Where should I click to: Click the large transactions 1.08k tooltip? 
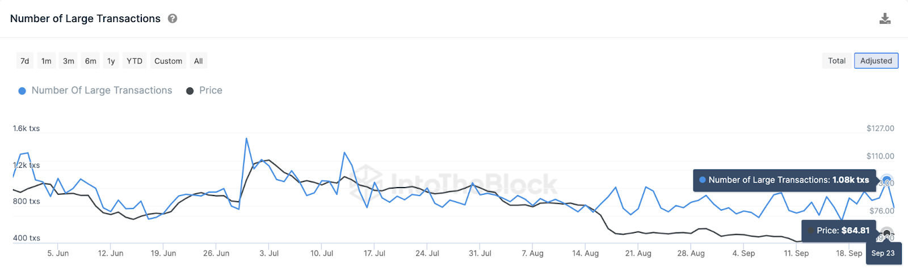tap(785, 180)
